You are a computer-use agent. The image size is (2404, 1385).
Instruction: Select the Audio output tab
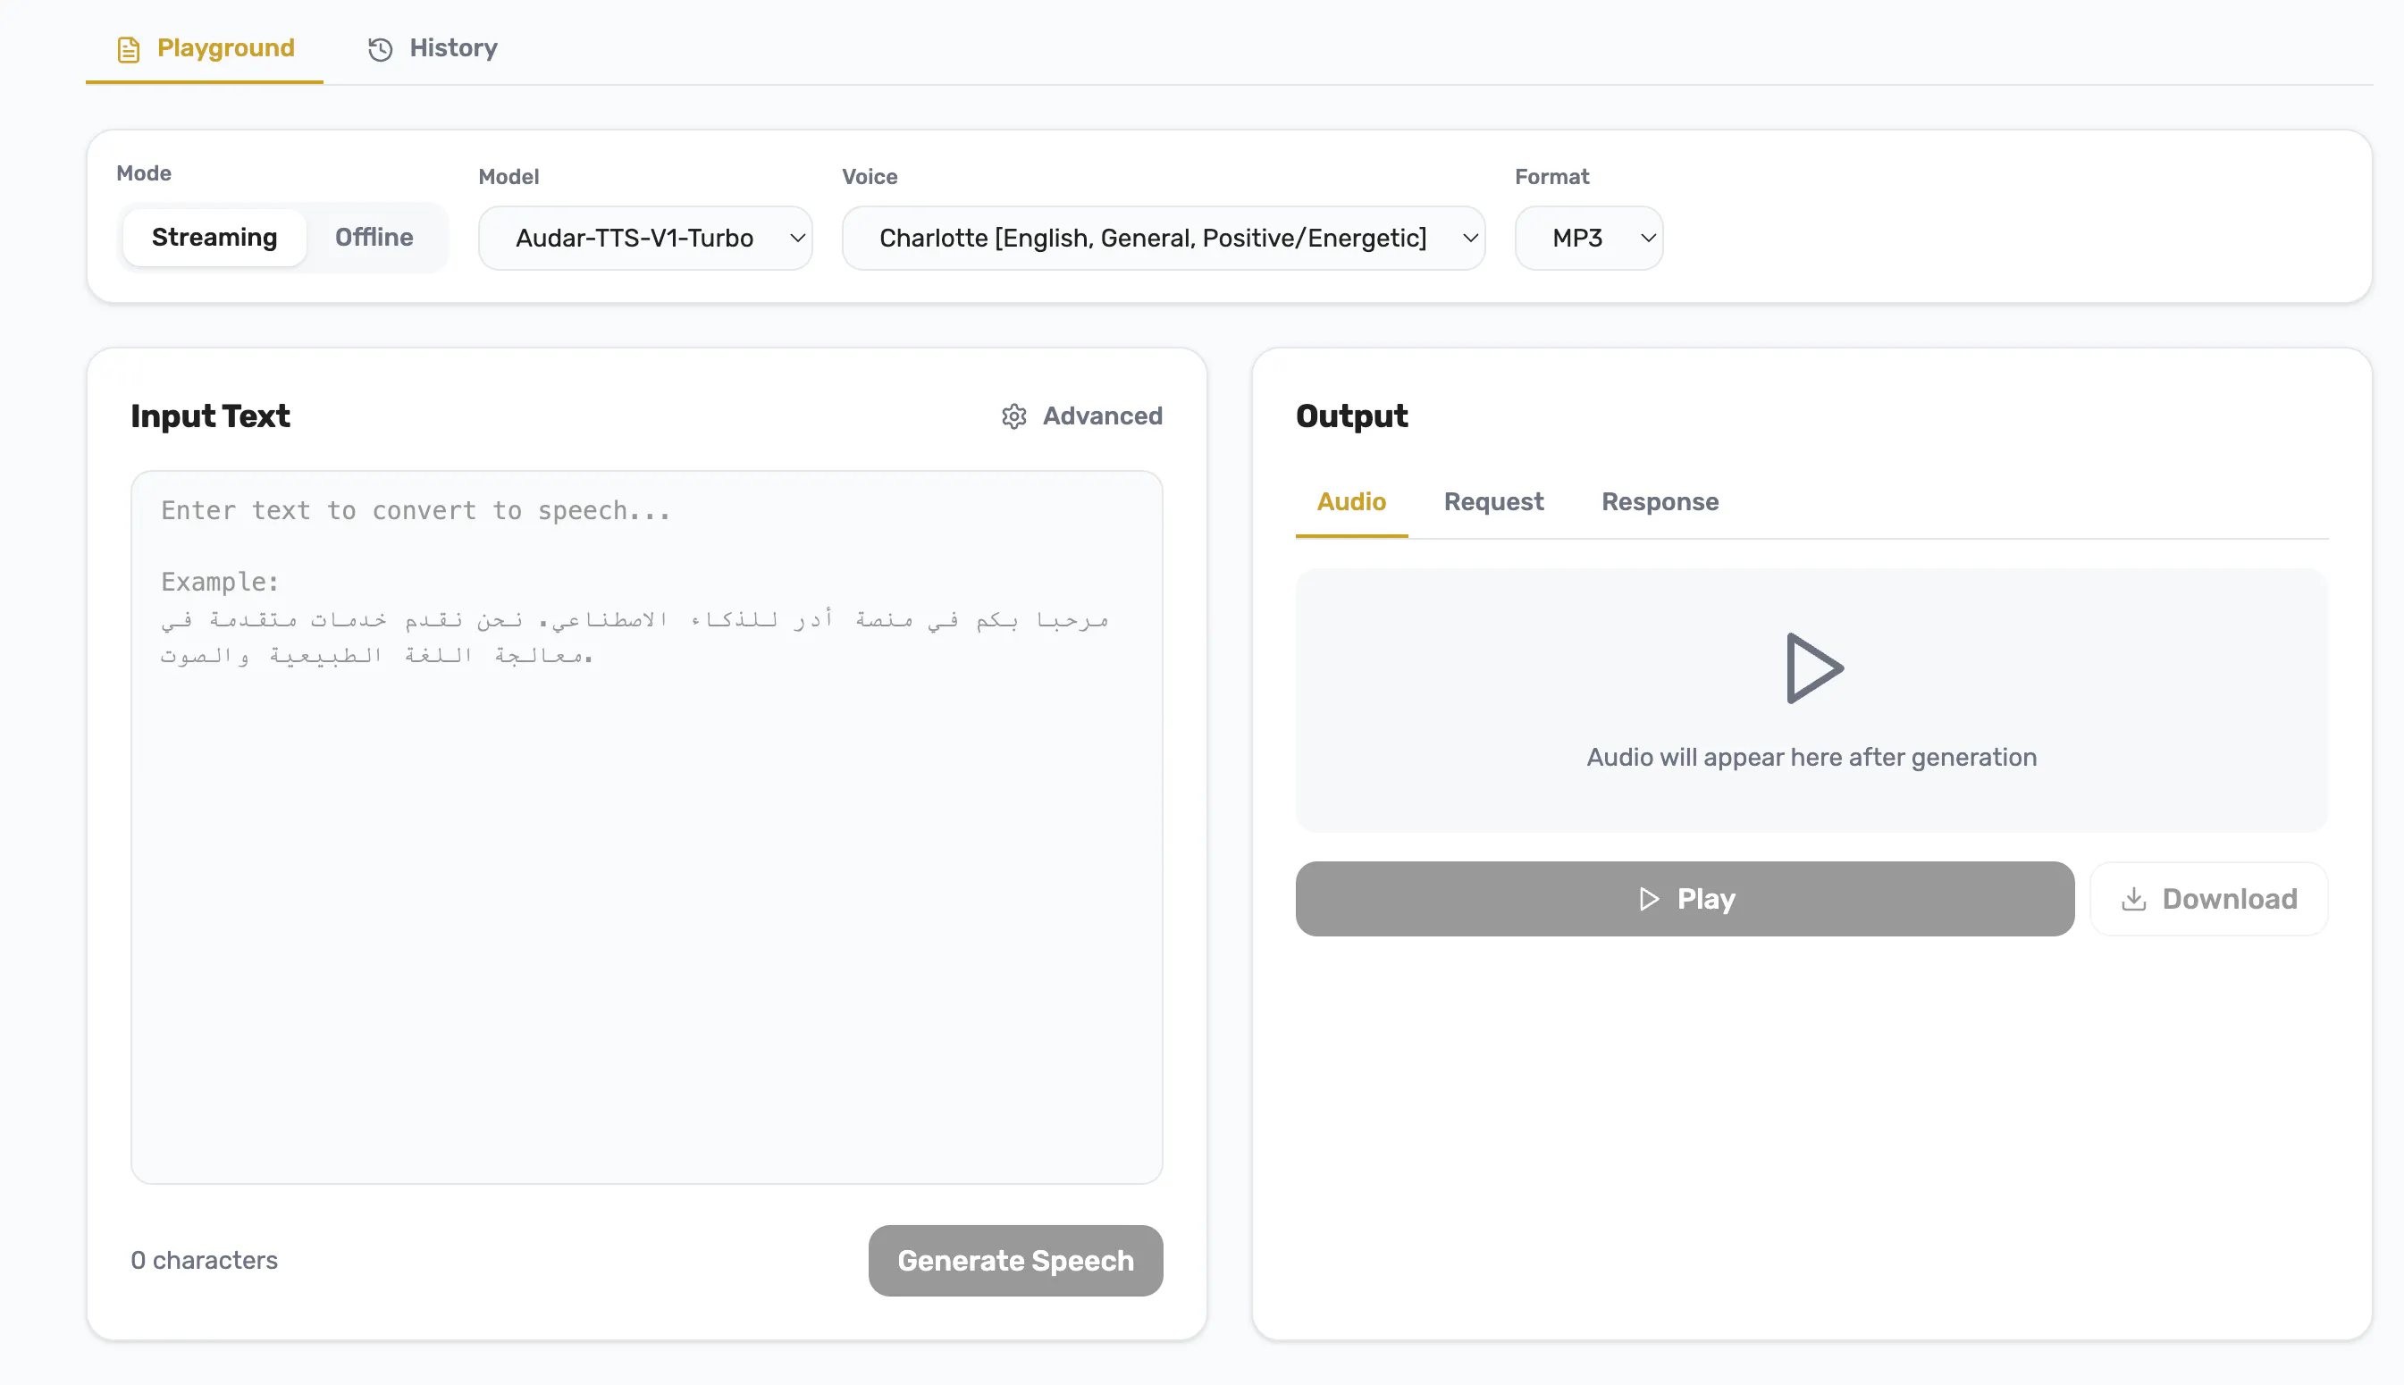pyautogui.click(x=1351, y=502)
